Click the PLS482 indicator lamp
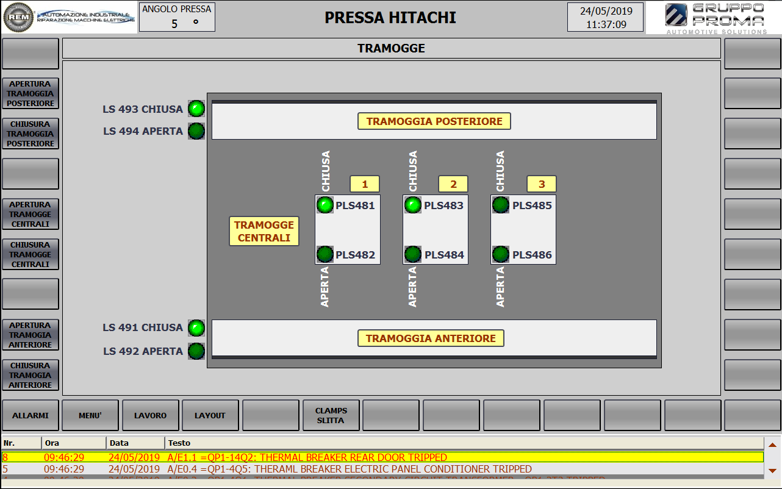 point(325,254)
